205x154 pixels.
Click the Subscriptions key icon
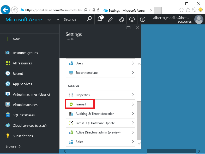[x=8, y=136]
